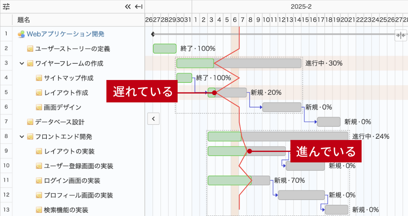The width and height of the screenshot is (408, 216).
Task: Click the 検索機能の実装 gray Gantt bar
Action: pos(336,210)
